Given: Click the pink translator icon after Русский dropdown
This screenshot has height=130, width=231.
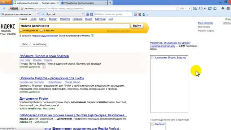Looking at the screenshot, I should 91,14.
